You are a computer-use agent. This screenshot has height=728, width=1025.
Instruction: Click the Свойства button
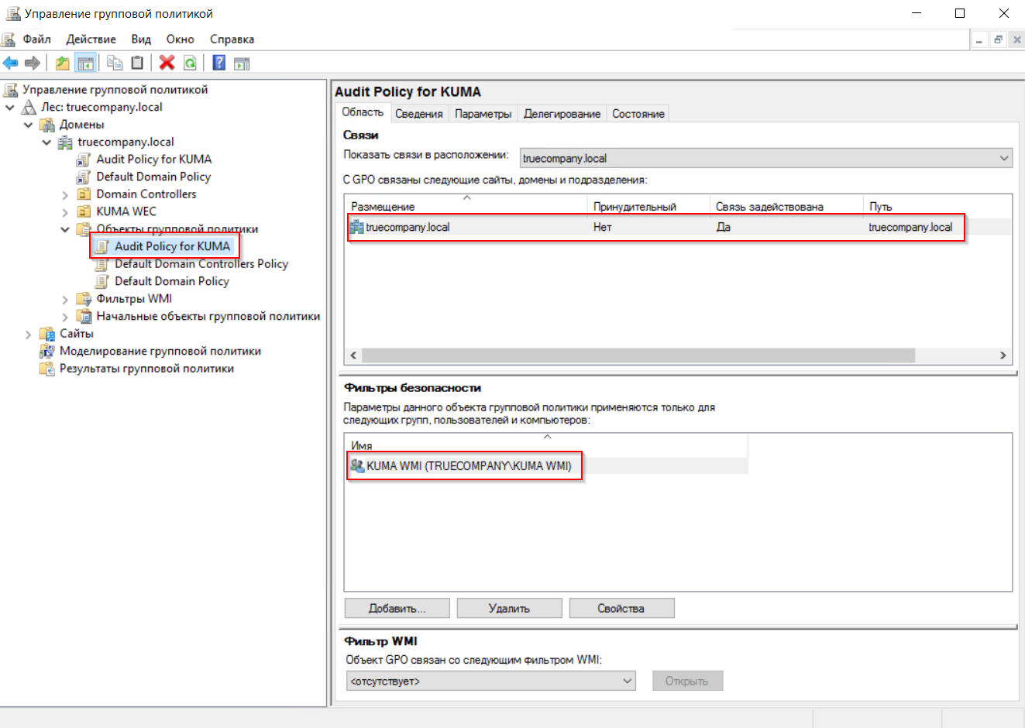pos(621,608)
